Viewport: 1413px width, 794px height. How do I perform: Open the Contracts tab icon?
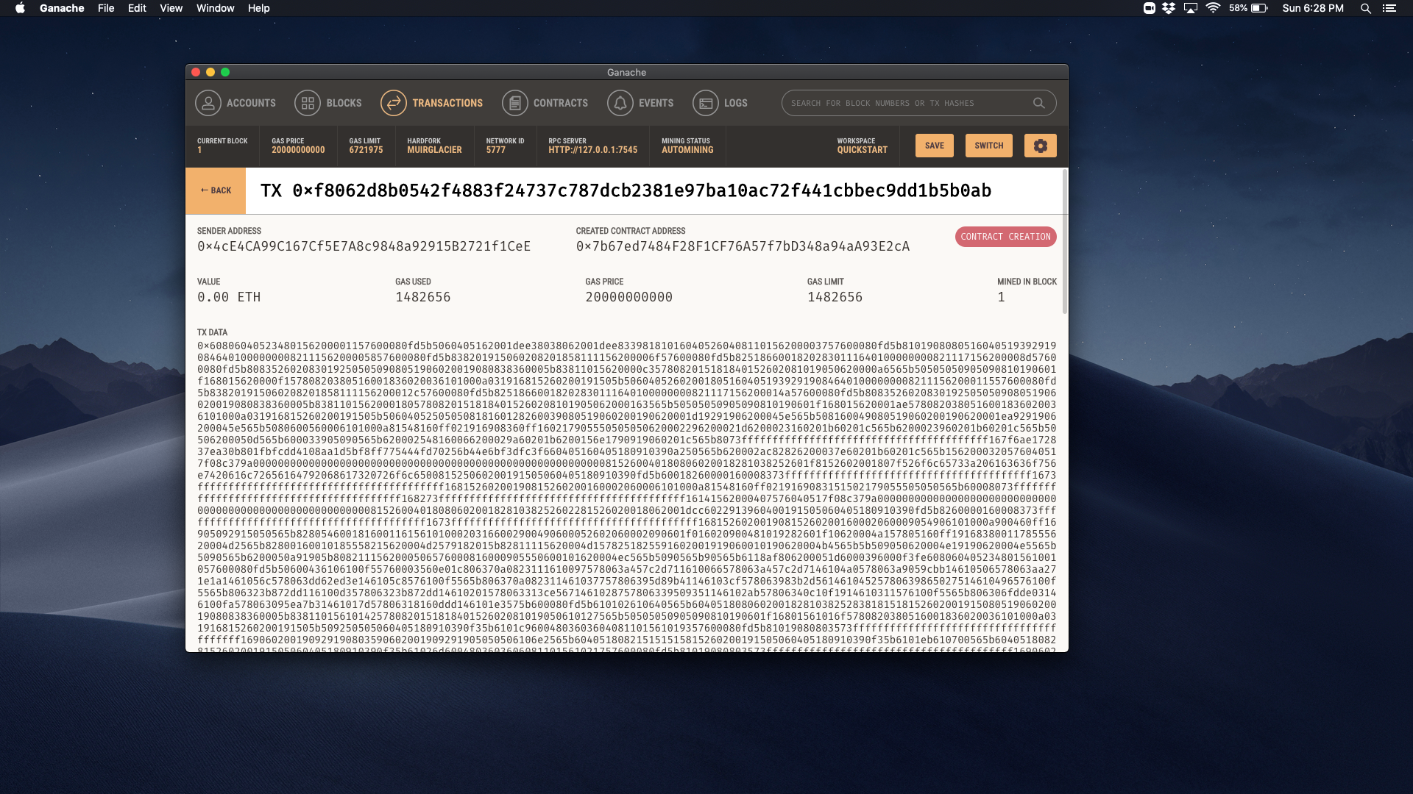tap(515, 103)
